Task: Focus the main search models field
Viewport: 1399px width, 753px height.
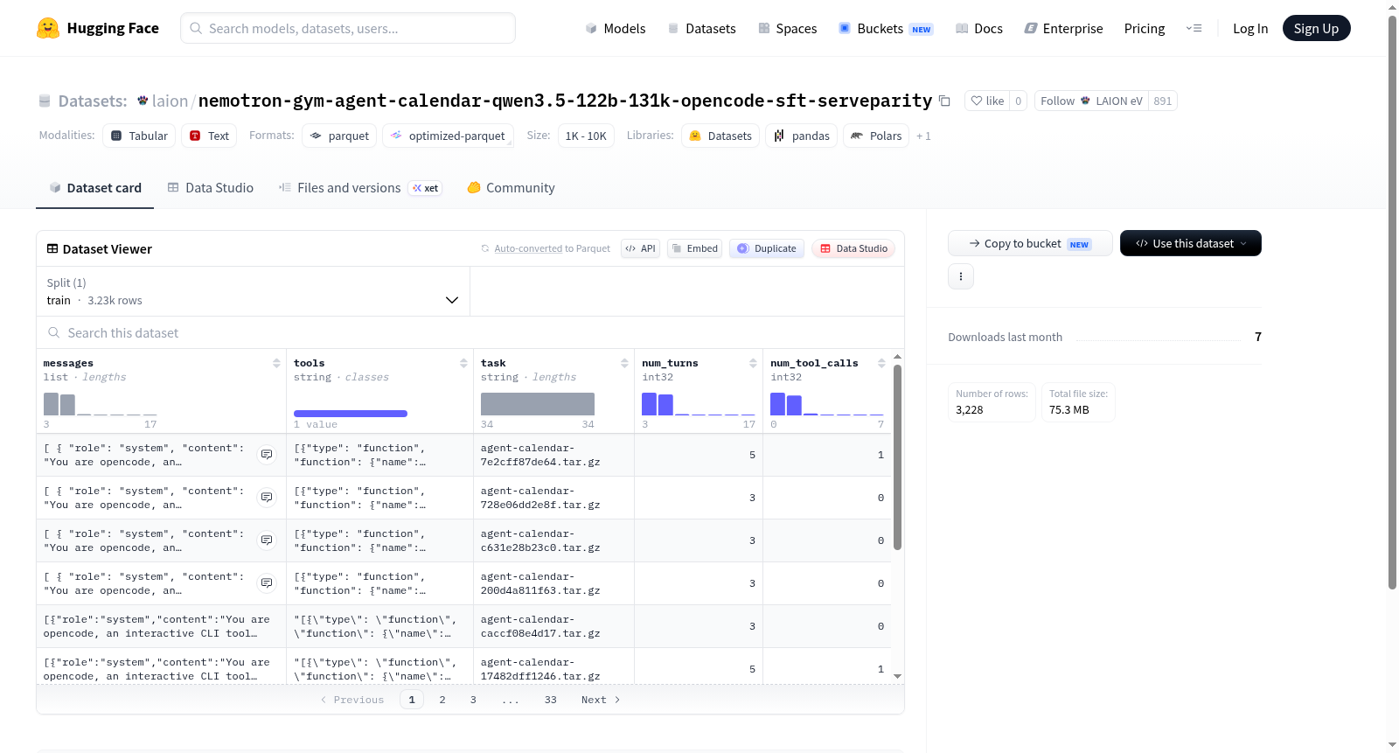Action: pos(348,28)
